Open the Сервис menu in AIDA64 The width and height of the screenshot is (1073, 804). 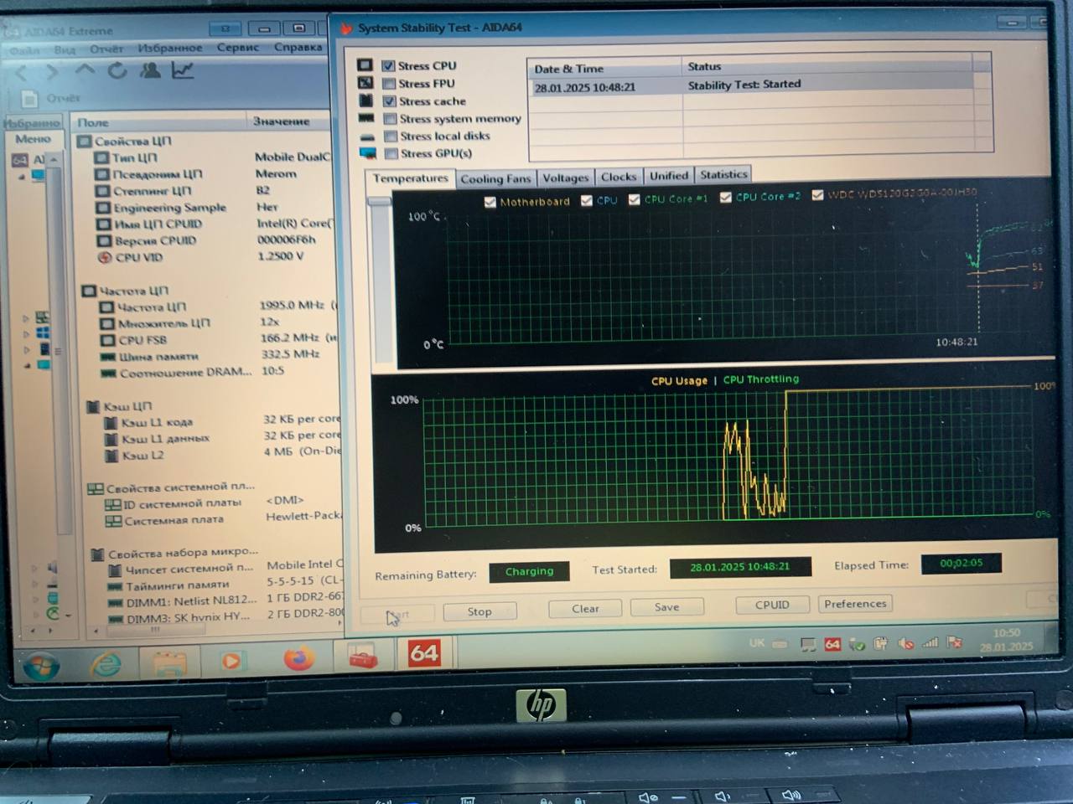click(238, 48)
